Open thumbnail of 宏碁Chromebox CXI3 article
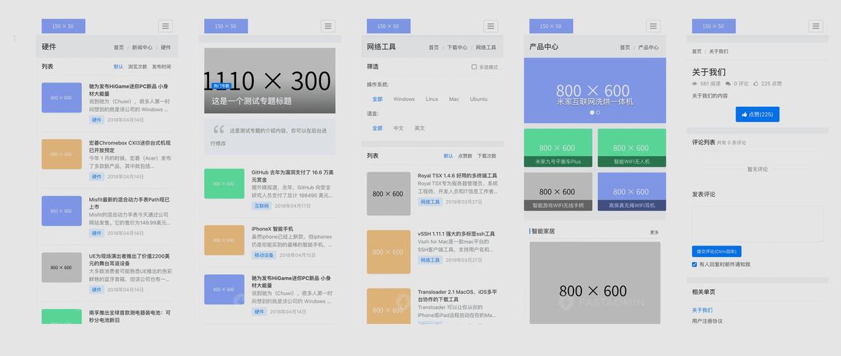841x356 pixels. 61,155
